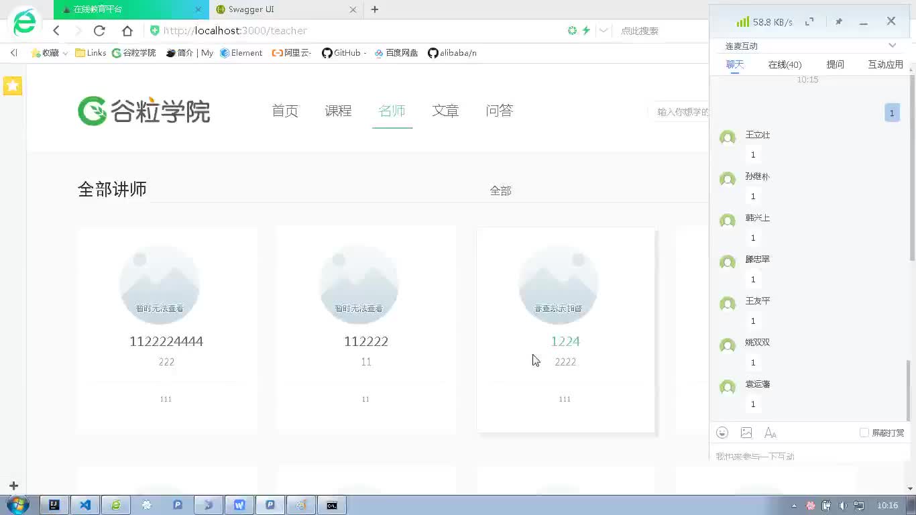This screenshot has width=916, height=515.
Task: Switch to 在线(40) tab
Action: tap(785, 64)
